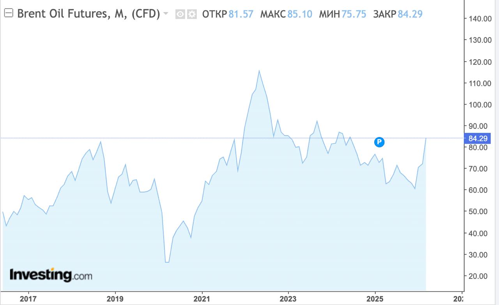This screenshot has width=499, height=305.
Task: Open dropdown arrow next to (CFD) title
Action: 166,14
